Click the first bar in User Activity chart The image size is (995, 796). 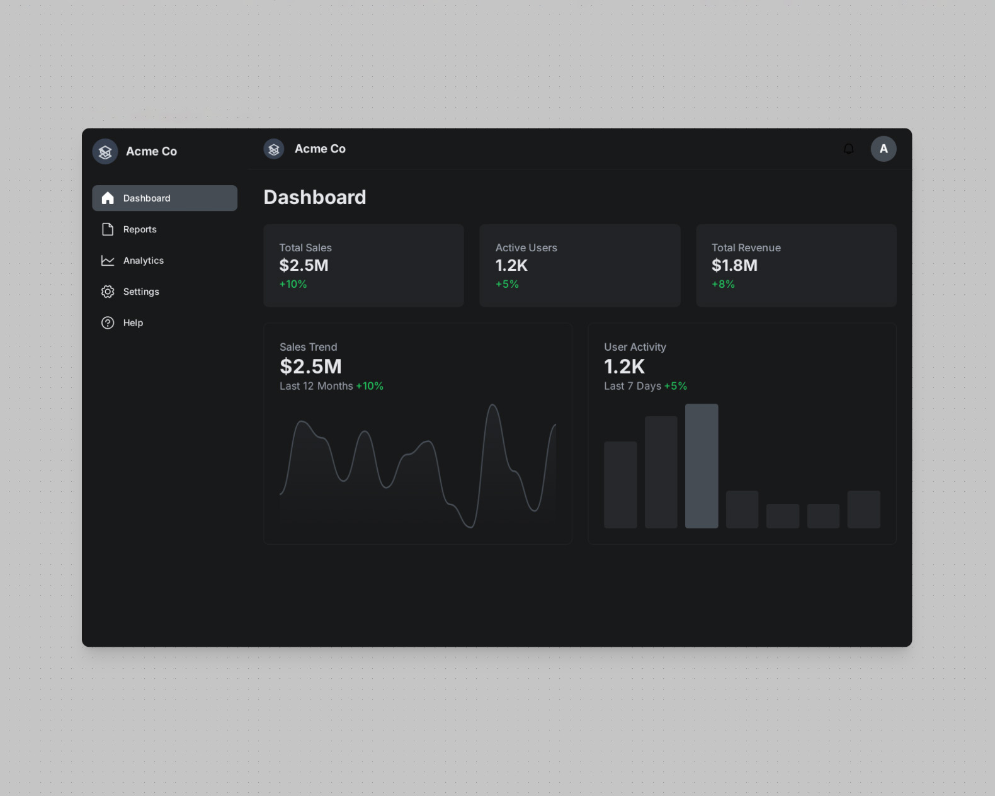click(620, 485)
